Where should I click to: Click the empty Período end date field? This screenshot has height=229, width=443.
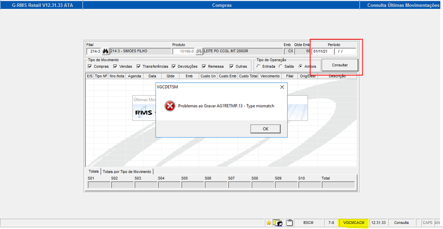345,51
